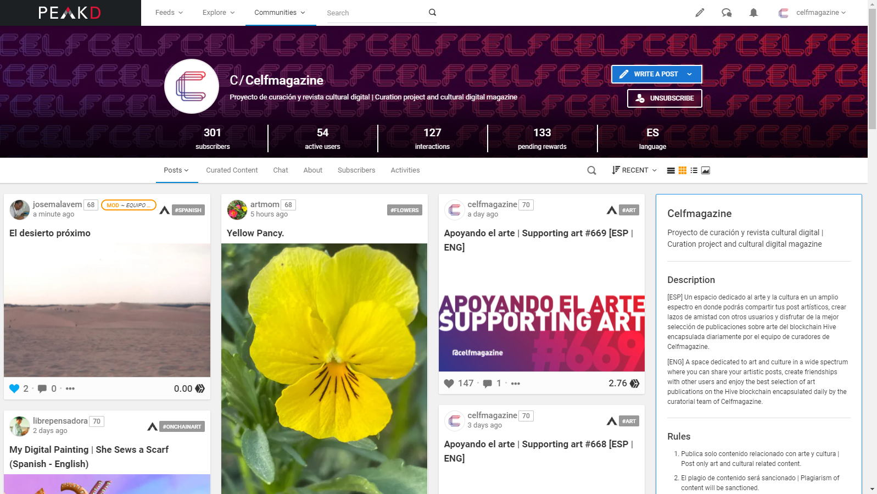The image size is (877, 494).
Task: Open Yellow Pancy. post title
Action: pyautogui.click(x=255, y=233)
